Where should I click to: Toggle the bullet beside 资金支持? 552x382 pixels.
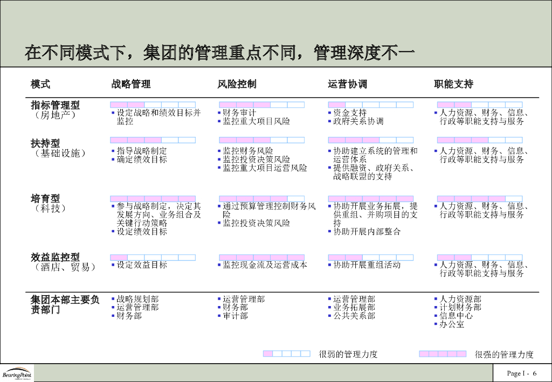click(x=329, y=114)
